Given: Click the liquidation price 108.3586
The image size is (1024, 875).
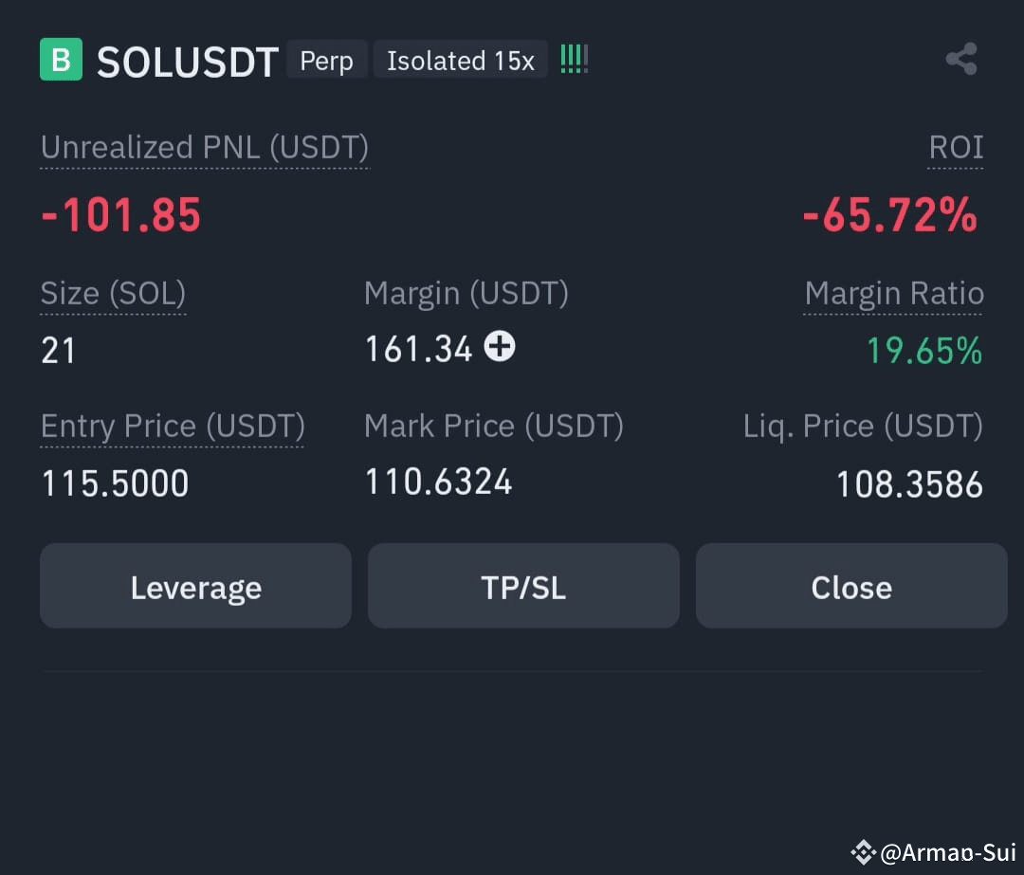Looking at the screenshot, I should (x=909, y=483).
